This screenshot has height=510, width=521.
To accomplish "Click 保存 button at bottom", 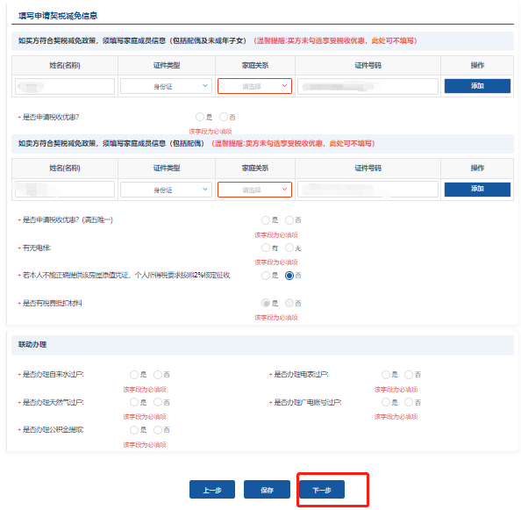I will tap(267, 490).
